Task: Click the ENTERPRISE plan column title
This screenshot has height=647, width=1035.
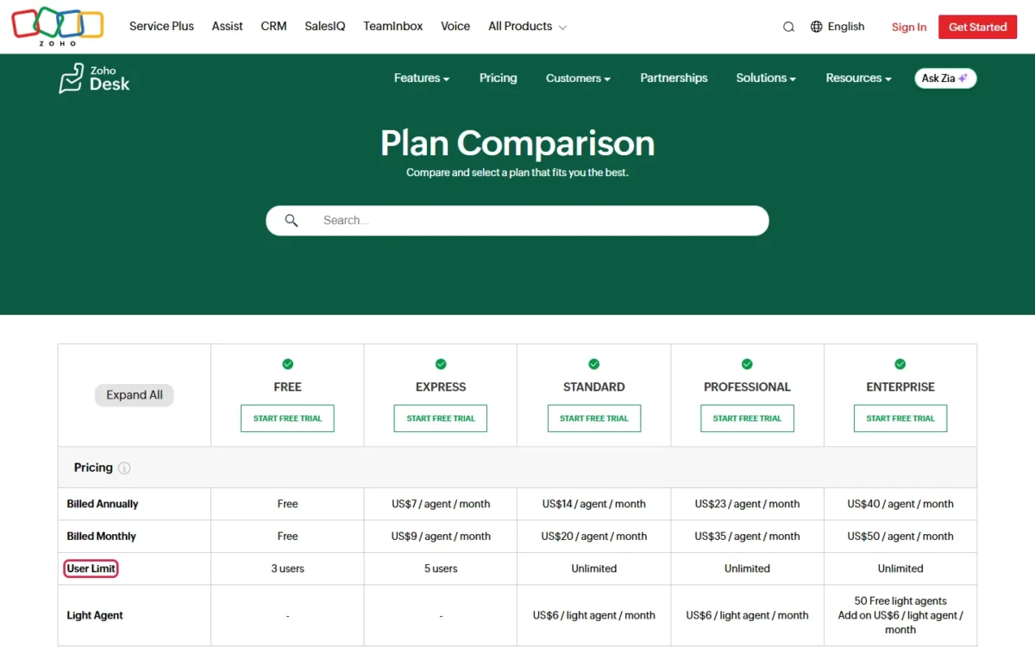Action: pyautogui.click(x=900, y=387)
